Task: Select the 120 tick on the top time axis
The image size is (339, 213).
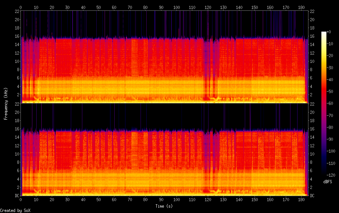Action: tap(207, 7)
